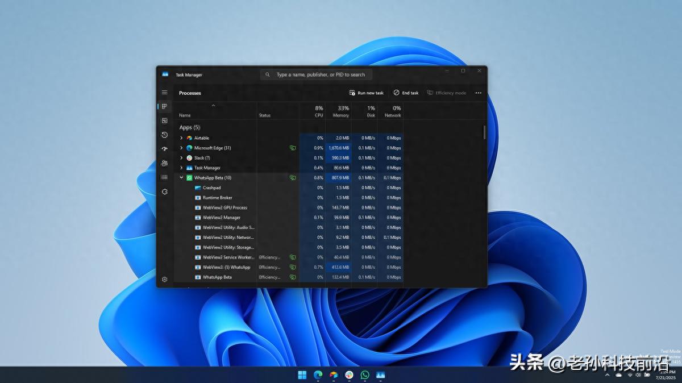Select the Processes page icon in sidebar
This screenshot has height=383, width=682.
coord(164,106)
